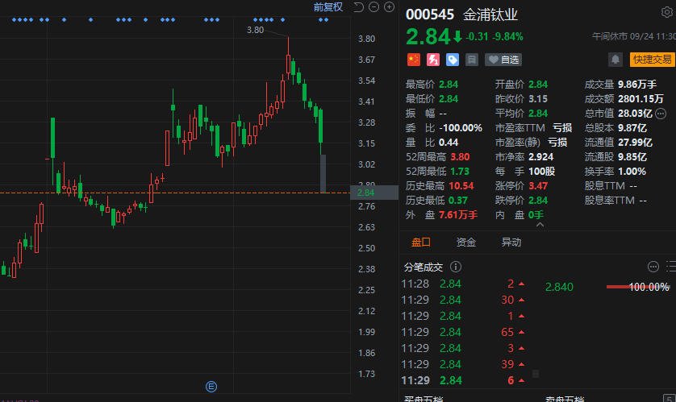Switch to the 异动 tab
Viewport: 676px width, 402px height.
click(x=511, y=242)
